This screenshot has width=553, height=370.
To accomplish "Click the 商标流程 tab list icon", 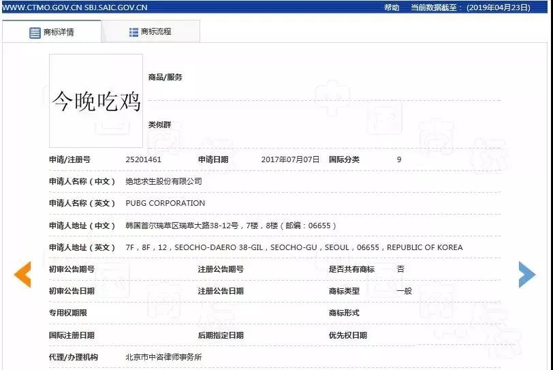I will (133, 32).
